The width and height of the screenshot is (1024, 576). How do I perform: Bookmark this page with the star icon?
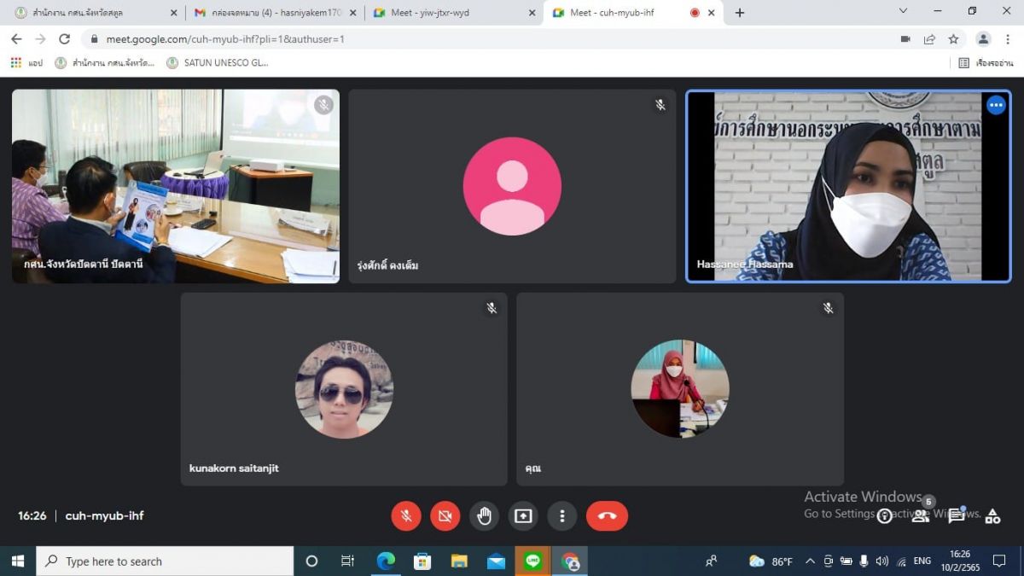[x=953, y=39]
